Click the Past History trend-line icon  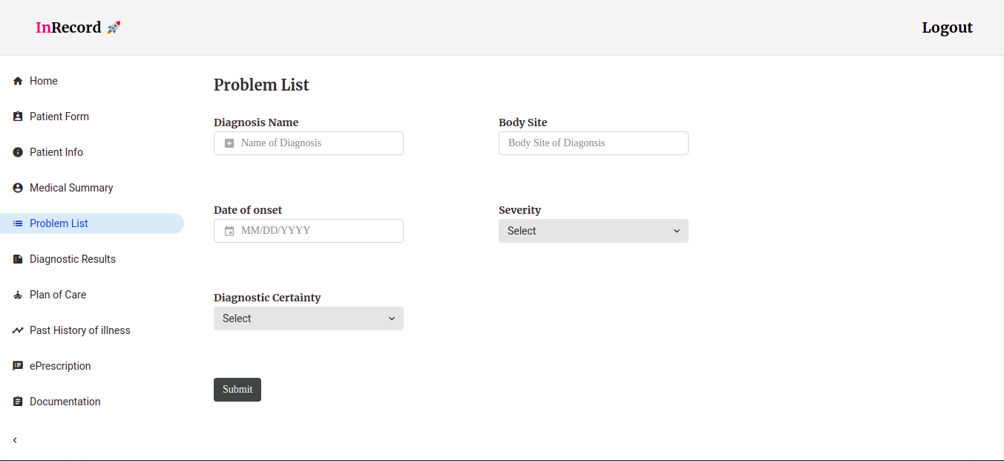point(18,330)
